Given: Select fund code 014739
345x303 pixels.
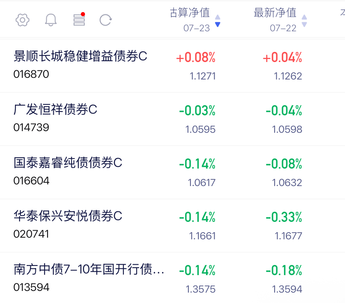Looking at the screenshot, I should pos(31,128).
